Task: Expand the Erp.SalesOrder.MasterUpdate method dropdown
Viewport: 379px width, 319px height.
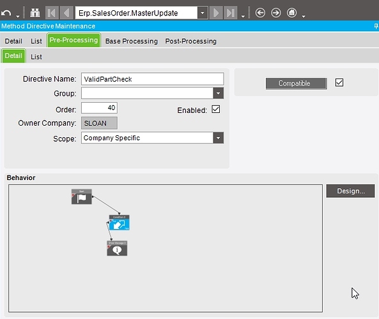Action: (203, 13)
